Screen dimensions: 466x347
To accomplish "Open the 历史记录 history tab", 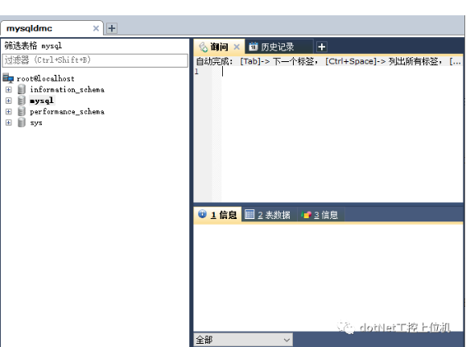I will coord(278,47).
